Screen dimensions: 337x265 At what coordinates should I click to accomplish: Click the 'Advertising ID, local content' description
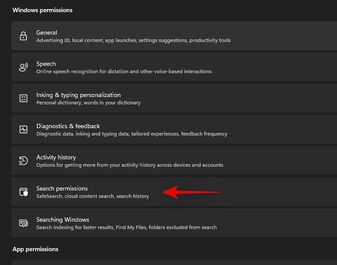pos(134,40)
